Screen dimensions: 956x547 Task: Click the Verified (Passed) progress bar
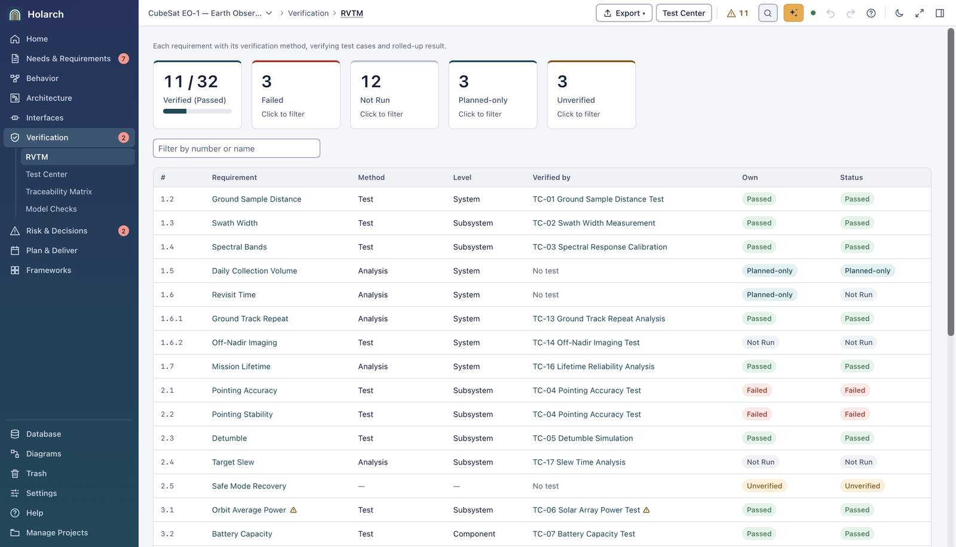pyautogui.click(x=197, y=111)
